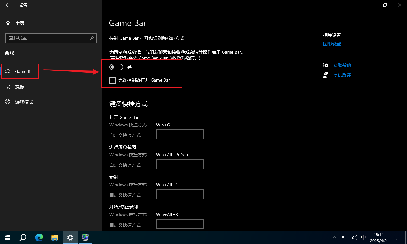407x244 pixels.
Task: Click the volume speaker tray icon
Action: point(355,237)
